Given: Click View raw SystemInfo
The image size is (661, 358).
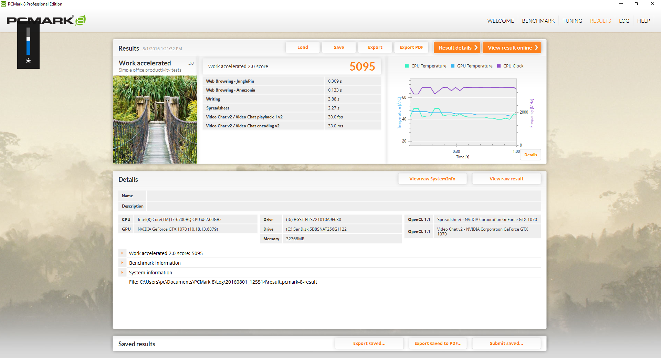Looking at the screenshot, I should (432, 179).
